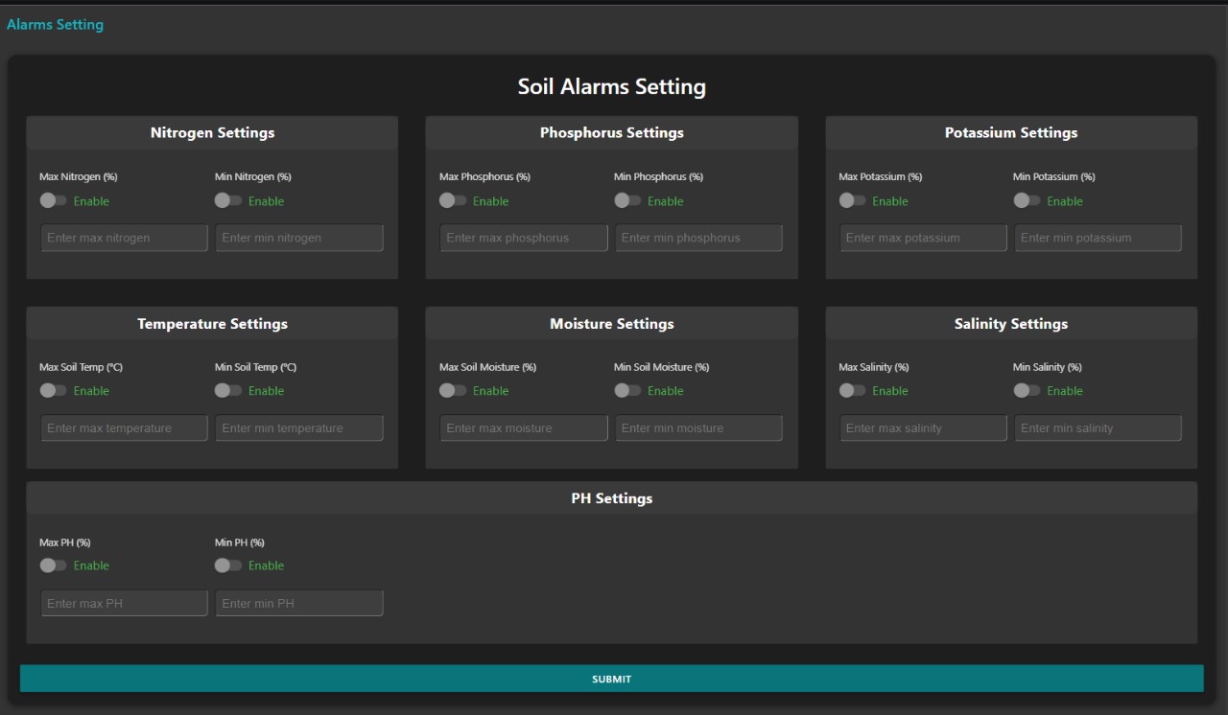Toggle the Max Salinity Enable switch
1228x715 pixels.
pyautogui.click(x=853, y=390)
